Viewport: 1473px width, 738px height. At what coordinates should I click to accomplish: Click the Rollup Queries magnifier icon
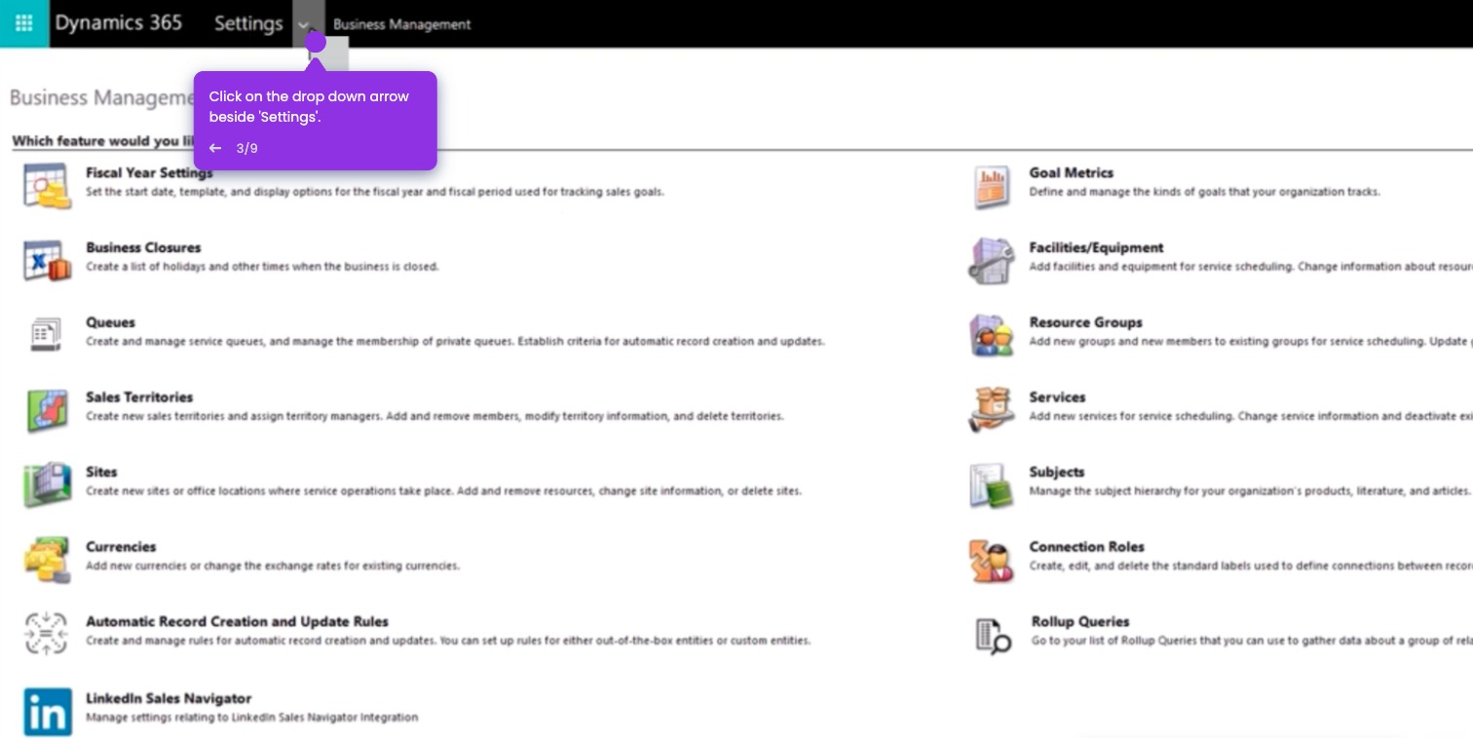pos(993,635)
